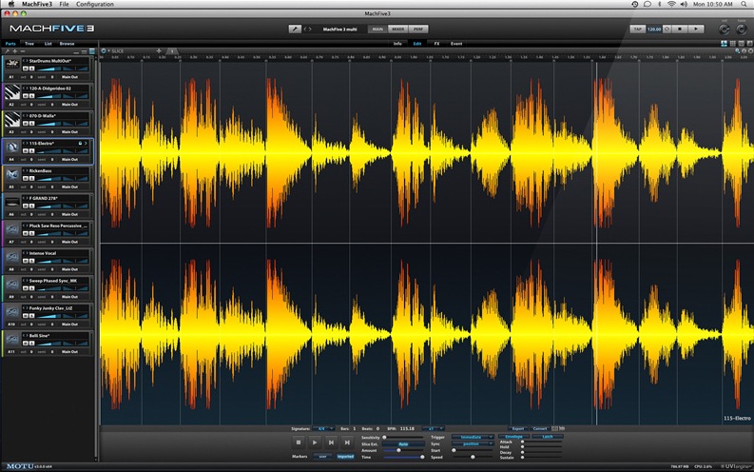Jump to previous slice marker
754x472 pixels.
click(331, 442)
